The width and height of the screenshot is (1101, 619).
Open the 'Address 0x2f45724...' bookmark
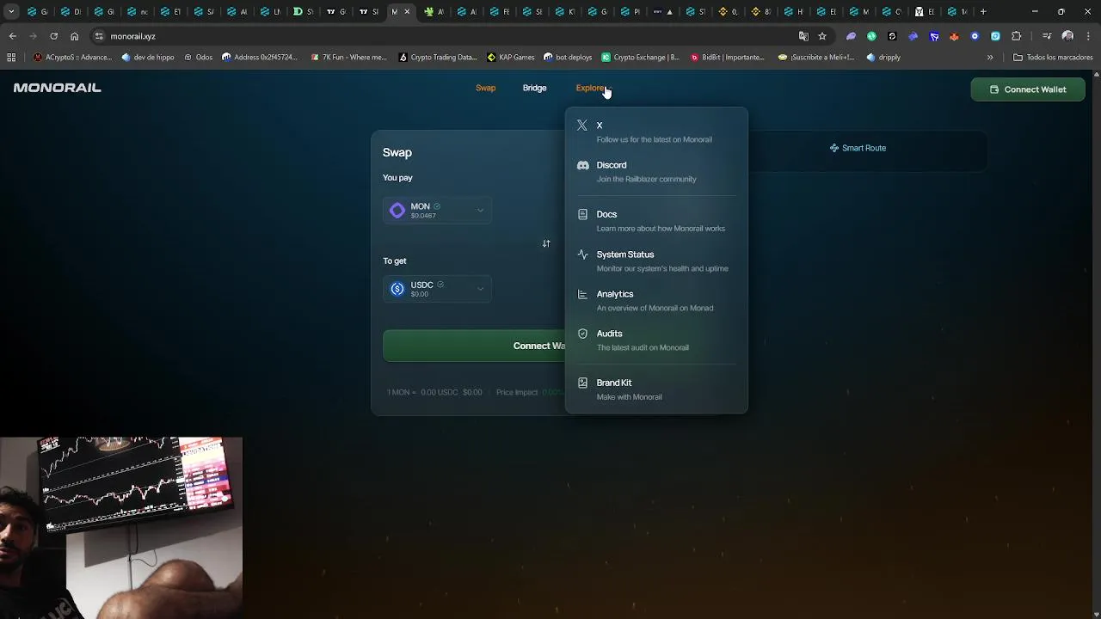click(x=259, y=58)
